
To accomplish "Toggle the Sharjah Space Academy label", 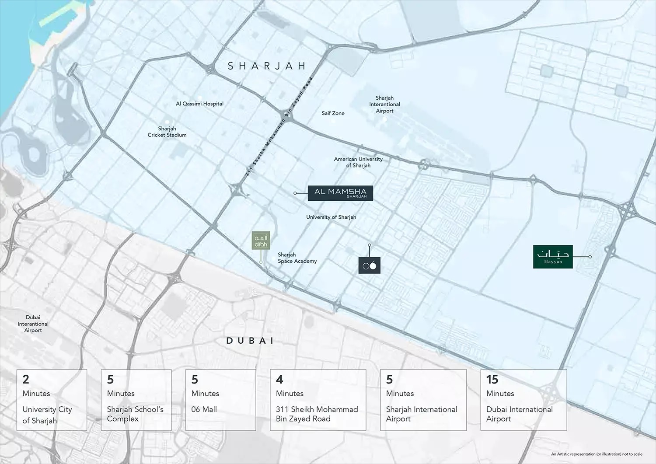I will (297, 258).
